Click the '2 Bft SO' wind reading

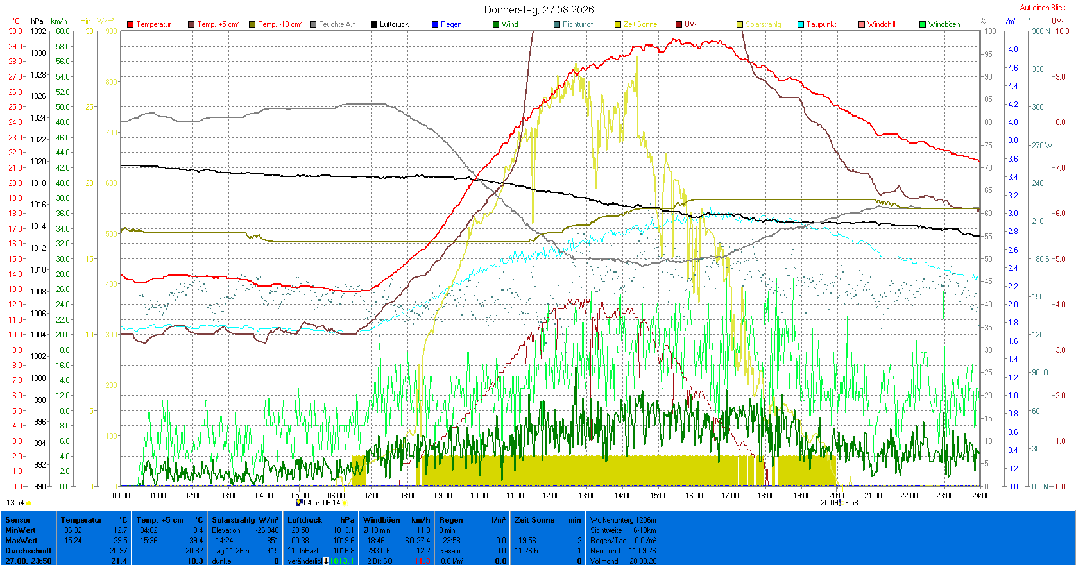[380, 561]
